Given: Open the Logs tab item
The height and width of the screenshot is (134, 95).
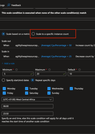Looking at the screenshot, I should [2, 5].
